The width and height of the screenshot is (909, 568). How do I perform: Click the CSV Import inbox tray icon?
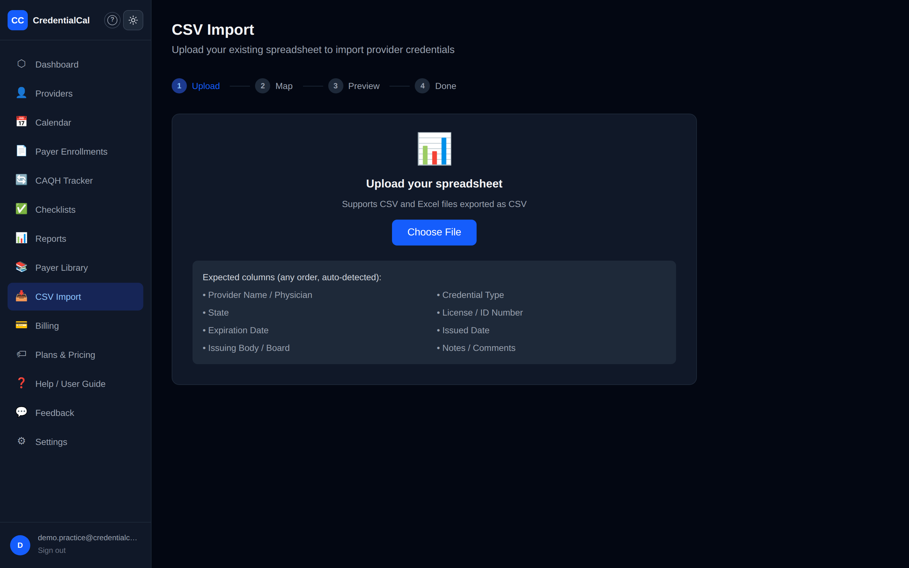pos(21,296)
